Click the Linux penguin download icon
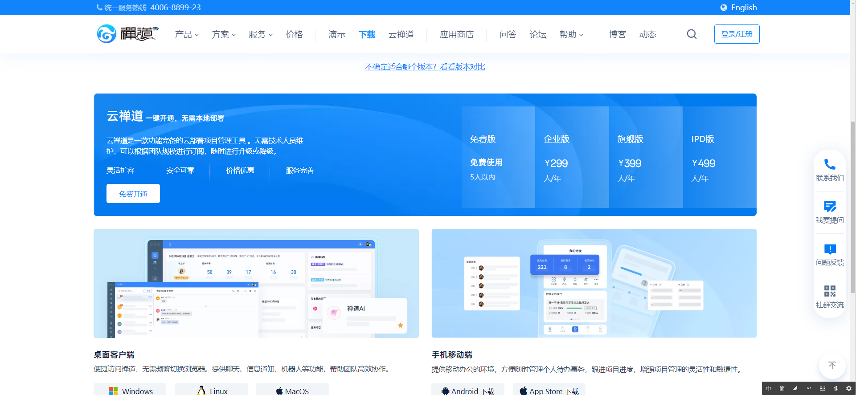Viewport: 856px width, 395px height. coord(201,391)
